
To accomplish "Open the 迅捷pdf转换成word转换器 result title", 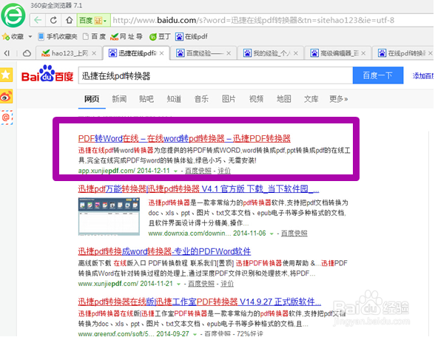I will pyautogui.click(x=164, y=251).
